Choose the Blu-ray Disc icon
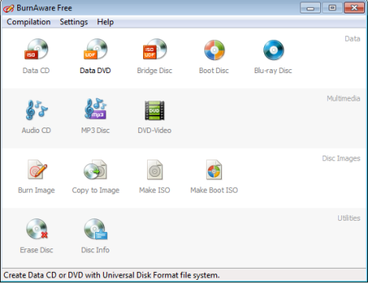This screenshot has width=368, height=283. 274,50
